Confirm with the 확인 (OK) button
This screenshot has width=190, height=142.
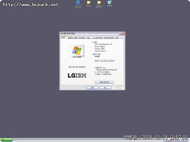coord(92,88)
